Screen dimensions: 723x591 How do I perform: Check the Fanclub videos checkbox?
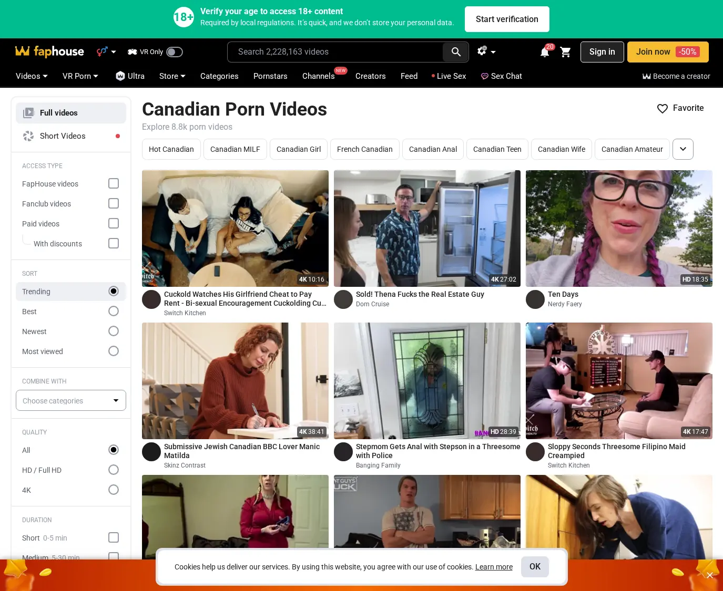(x=114, y=203)
